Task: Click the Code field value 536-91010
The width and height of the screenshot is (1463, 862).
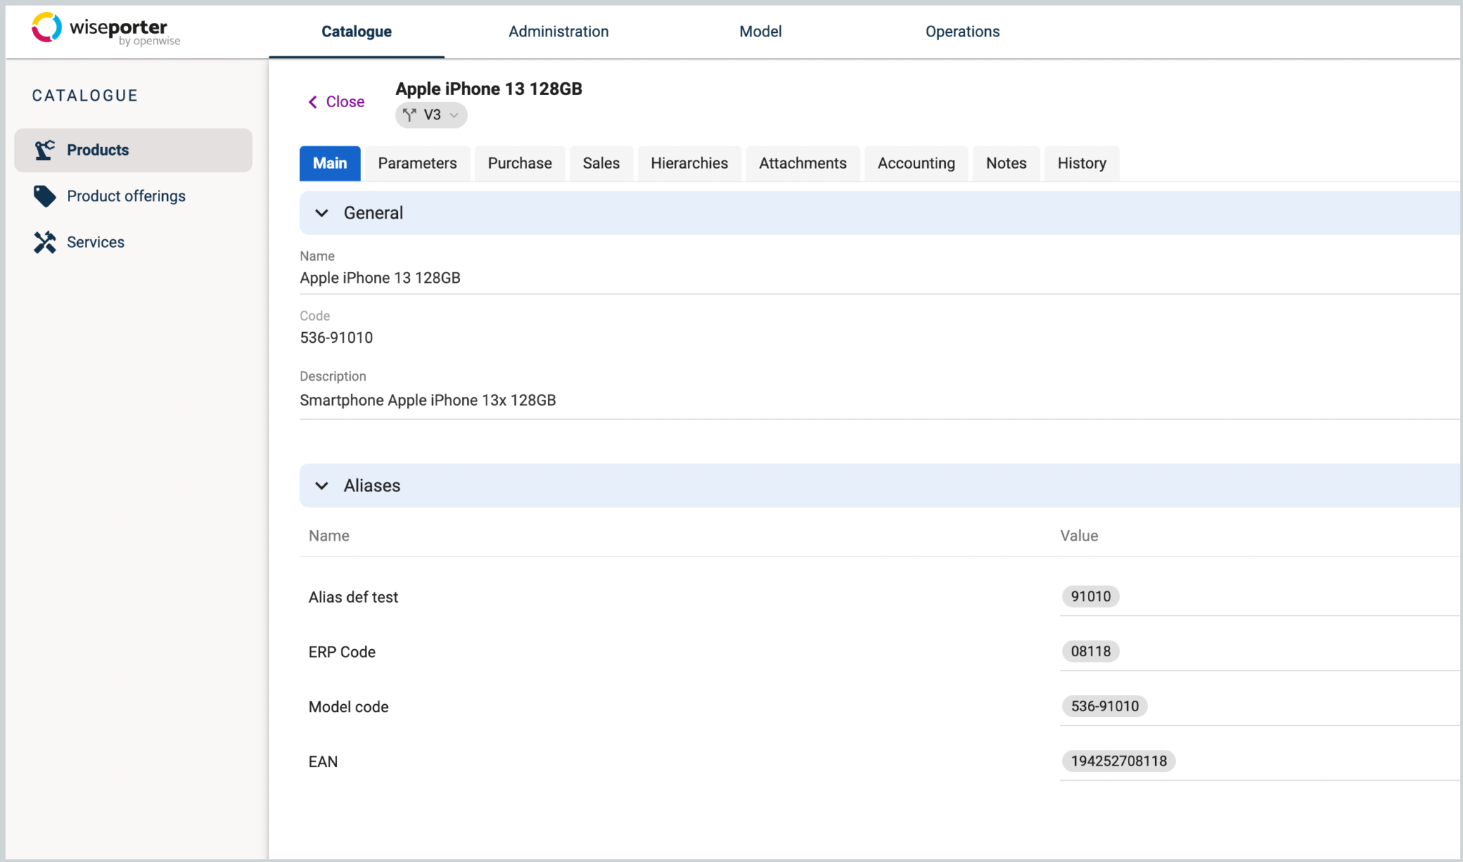Action: point(336,338)
